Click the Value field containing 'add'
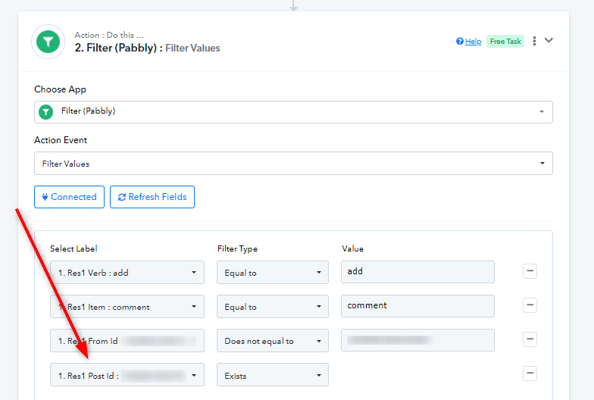 point(418,271)
